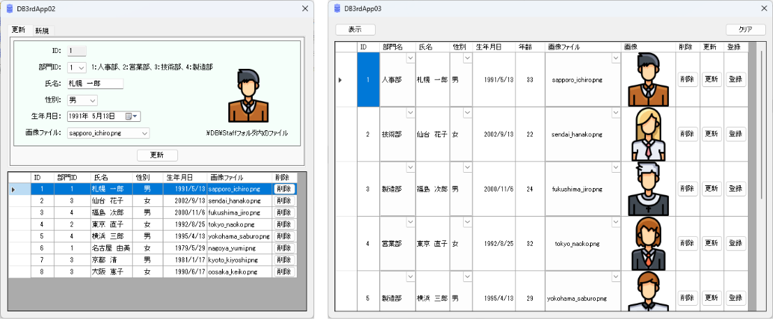Switch to the 新規 tab
Image resolution: width=773 pixels, height=319 pixels.
[42, 31]
